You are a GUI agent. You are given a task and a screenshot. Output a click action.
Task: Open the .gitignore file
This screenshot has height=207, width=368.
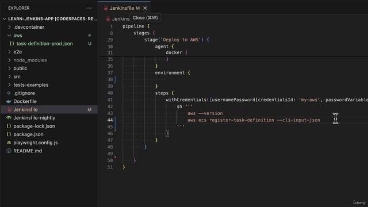pos(24,93)
